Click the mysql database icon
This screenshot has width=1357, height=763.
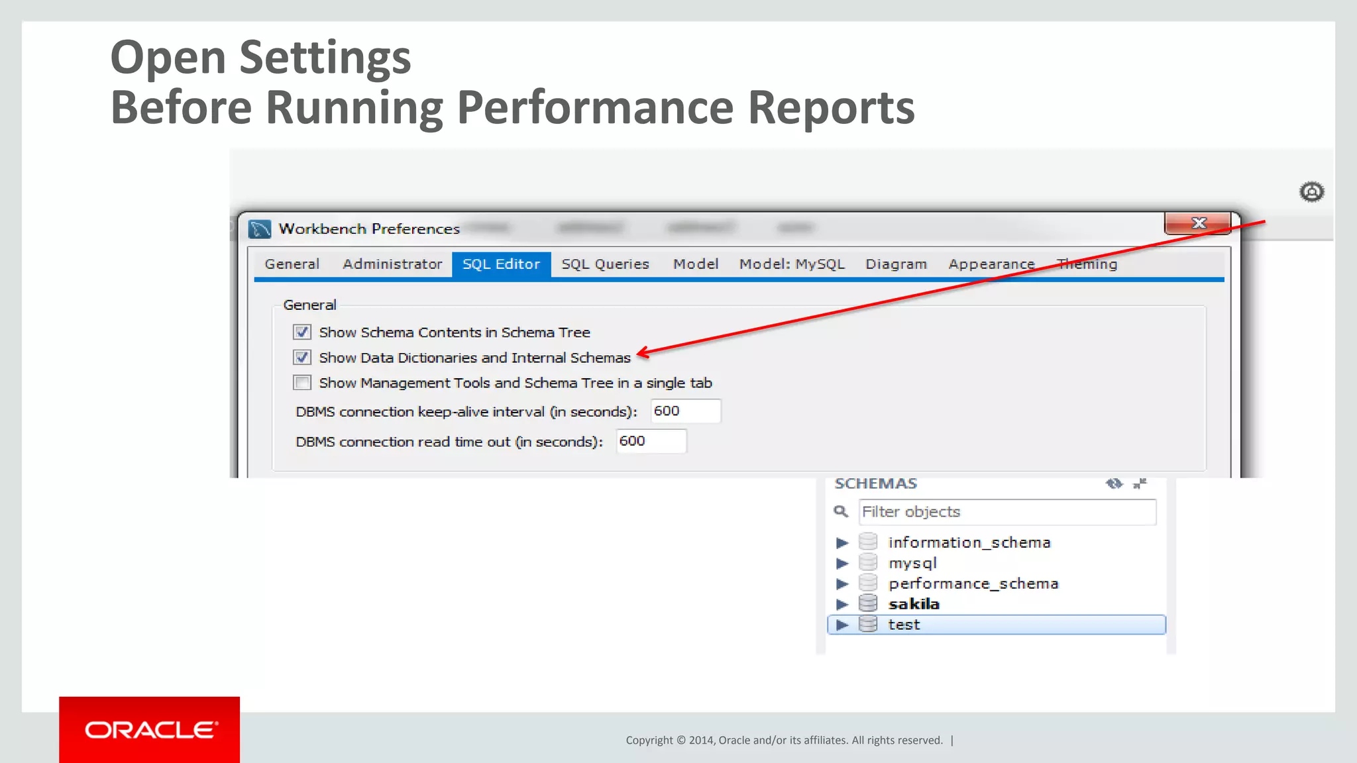tap(868, 562)
